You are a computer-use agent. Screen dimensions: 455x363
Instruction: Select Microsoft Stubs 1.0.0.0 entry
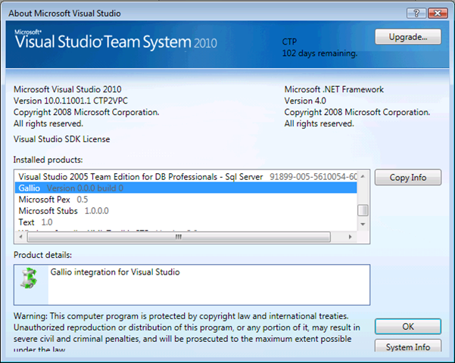coord(185,211)
